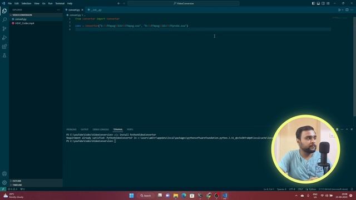Click Ln 4, Col 1 cursor position

269,189
